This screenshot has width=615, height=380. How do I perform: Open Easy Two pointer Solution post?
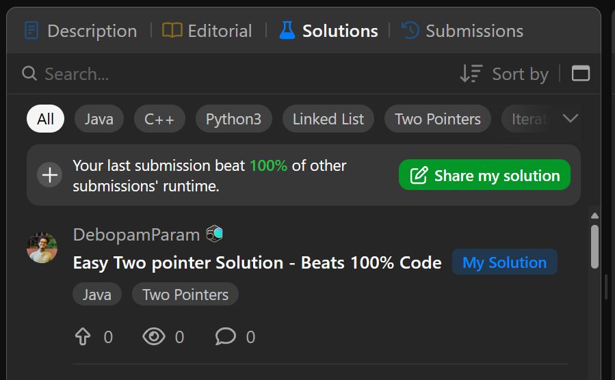coord(257,262)
